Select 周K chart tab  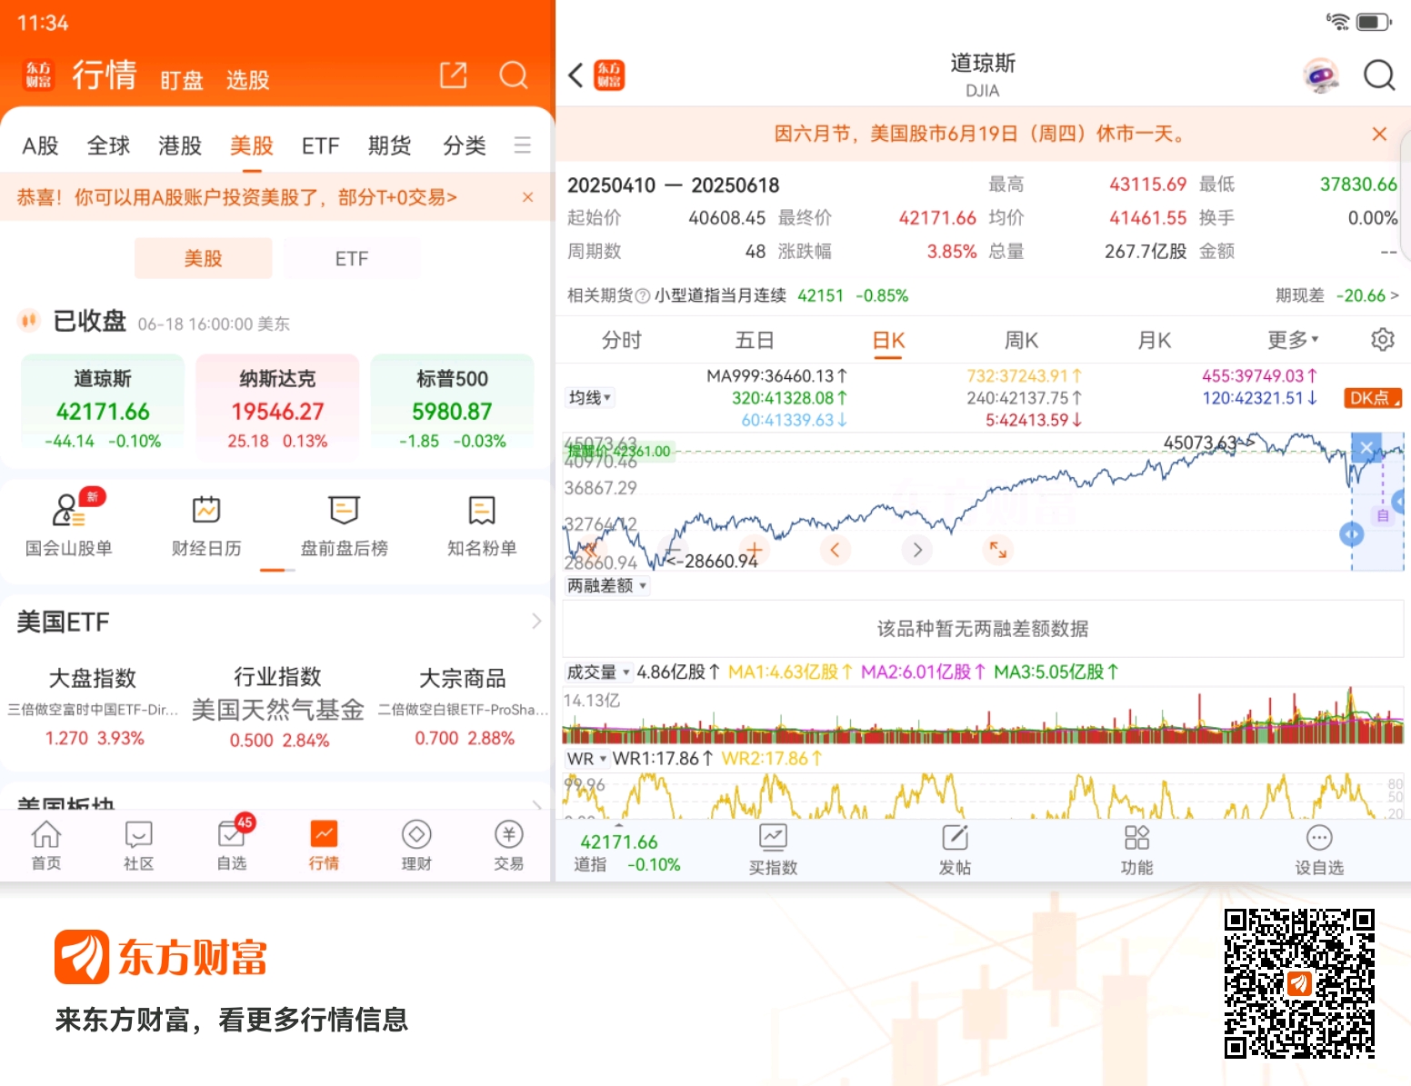pos(1021,340)
